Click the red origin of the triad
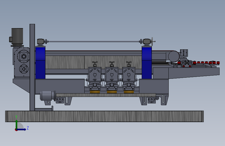Screen dimensions: 225x146 [x=16, y=130]
